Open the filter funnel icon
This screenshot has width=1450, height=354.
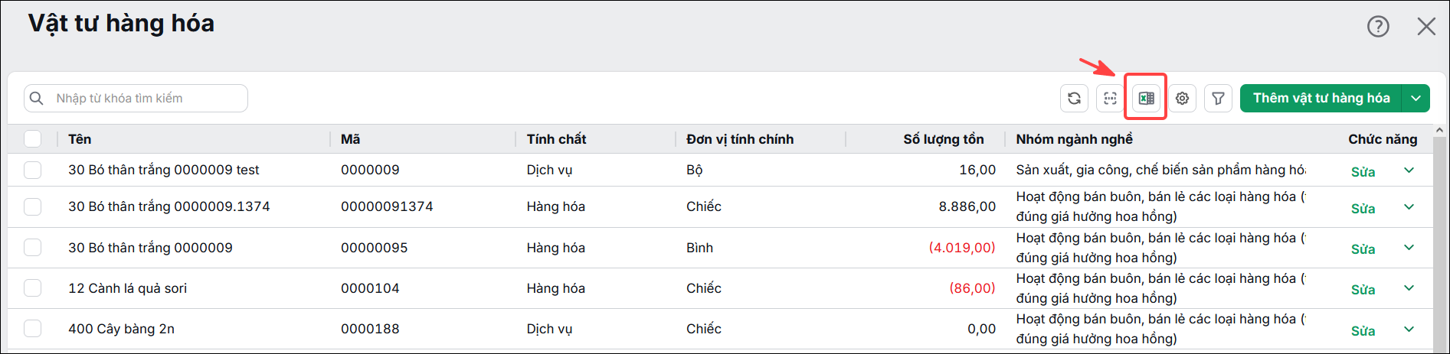point(1218,98)
